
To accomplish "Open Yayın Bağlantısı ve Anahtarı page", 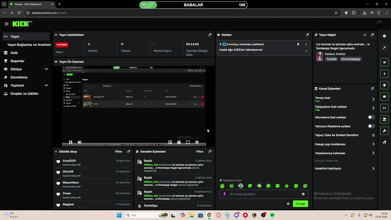I will click(29, 45).
